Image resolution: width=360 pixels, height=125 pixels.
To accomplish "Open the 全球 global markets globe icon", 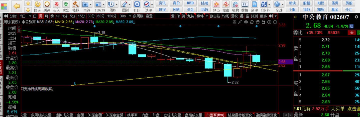I will [277, 4].
